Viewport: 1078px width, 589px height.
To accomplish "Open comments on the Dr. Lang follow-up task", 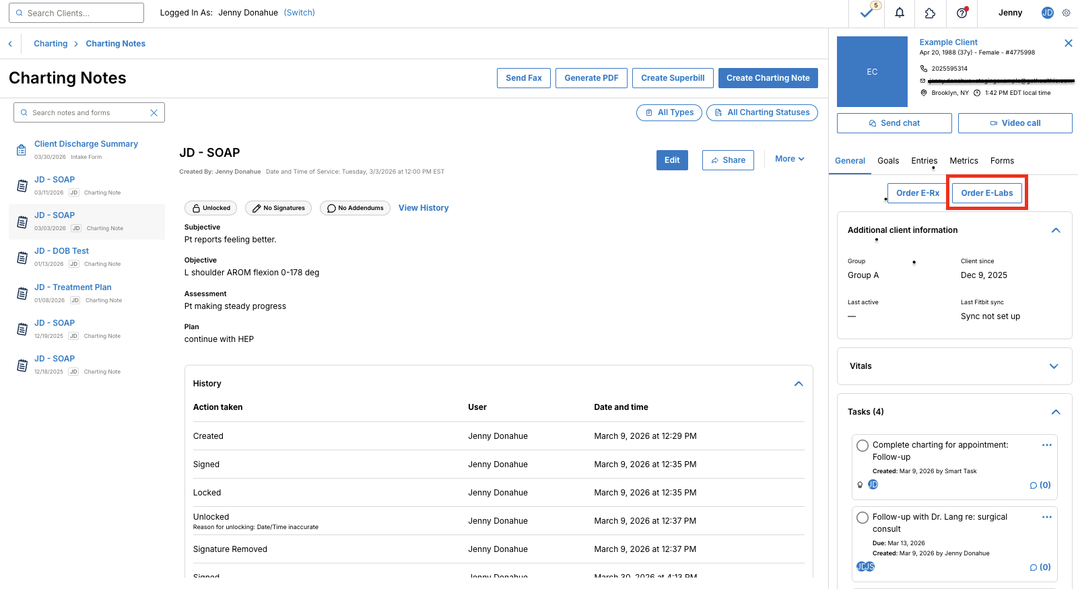I will pyautogui.click(x=1040, y=567).
